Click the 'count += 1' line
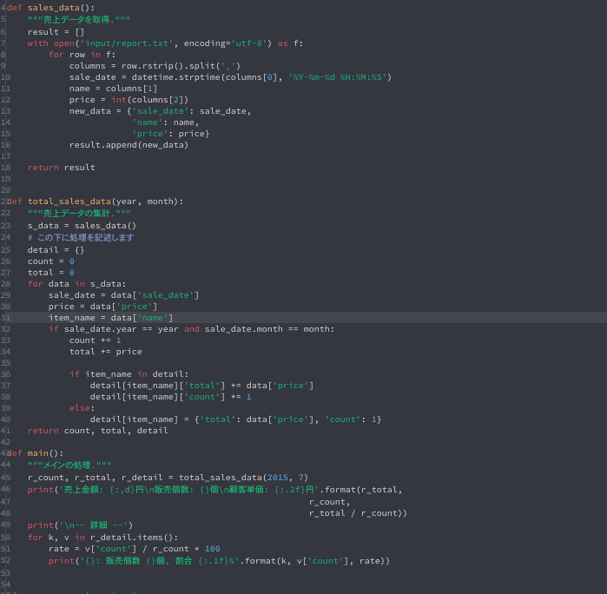This screenshot has width=607, height=594. pyautogui.click(x=96, y=340)
